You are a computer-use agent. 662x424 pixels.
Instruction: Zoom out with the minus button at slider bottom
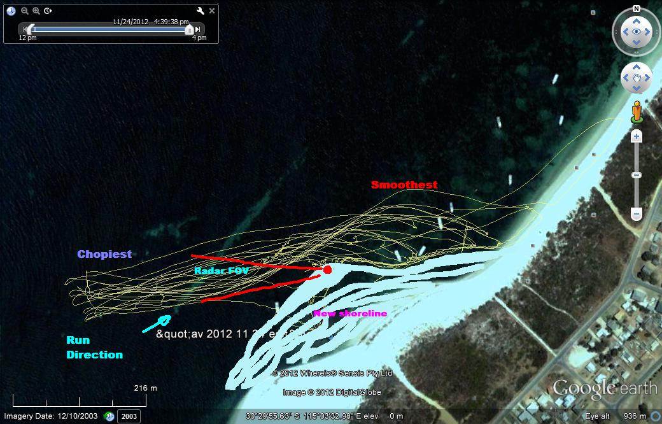(636, 215)
